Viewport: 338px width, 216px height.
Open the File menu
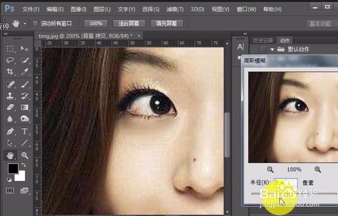31,9
